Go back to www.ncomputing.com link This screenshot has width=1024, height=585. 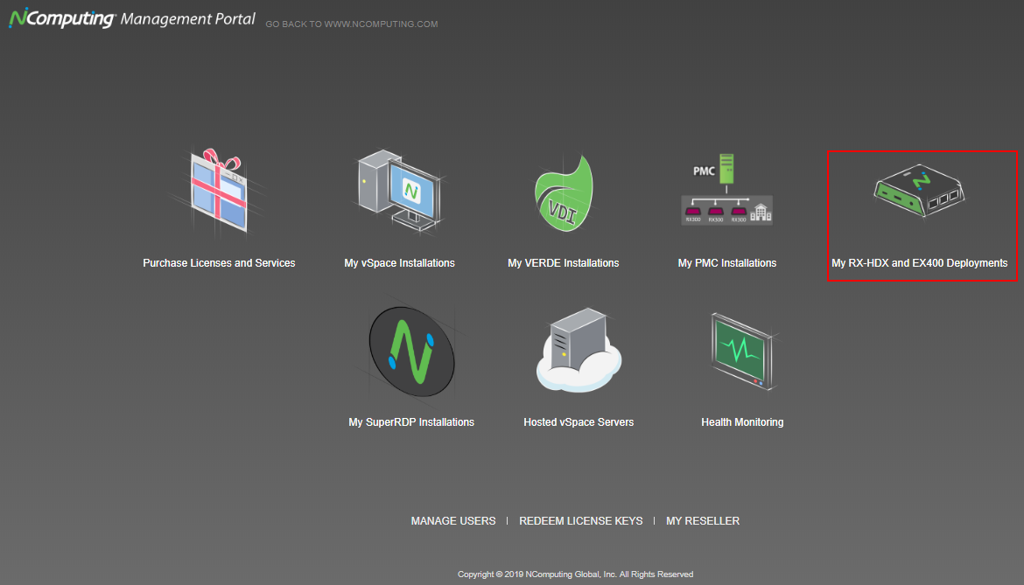coord(351,24)
